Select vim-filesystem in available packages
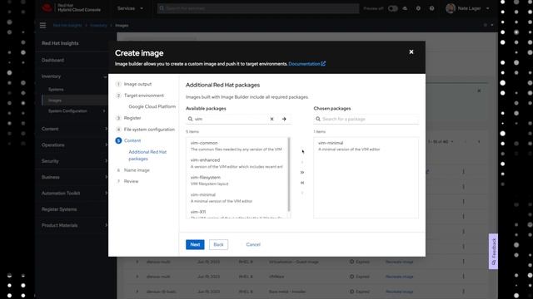533x299 pixels. tap(237, 180)
